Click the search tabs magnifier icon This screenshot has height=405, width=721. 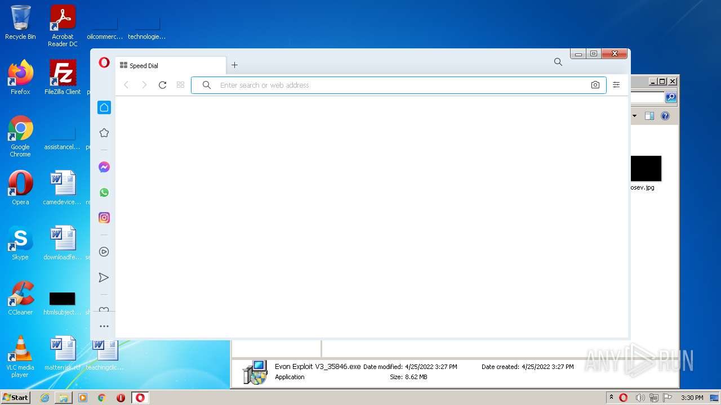(558, 62)
